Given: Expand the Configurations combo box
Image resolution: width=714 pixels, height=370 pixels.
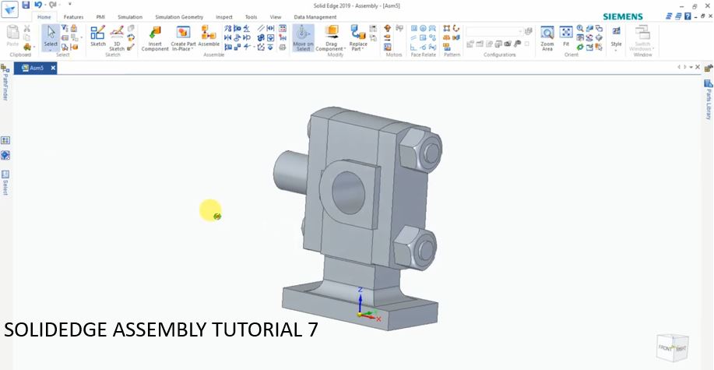Looking at the screenshot, I should [x=495, y=31].
